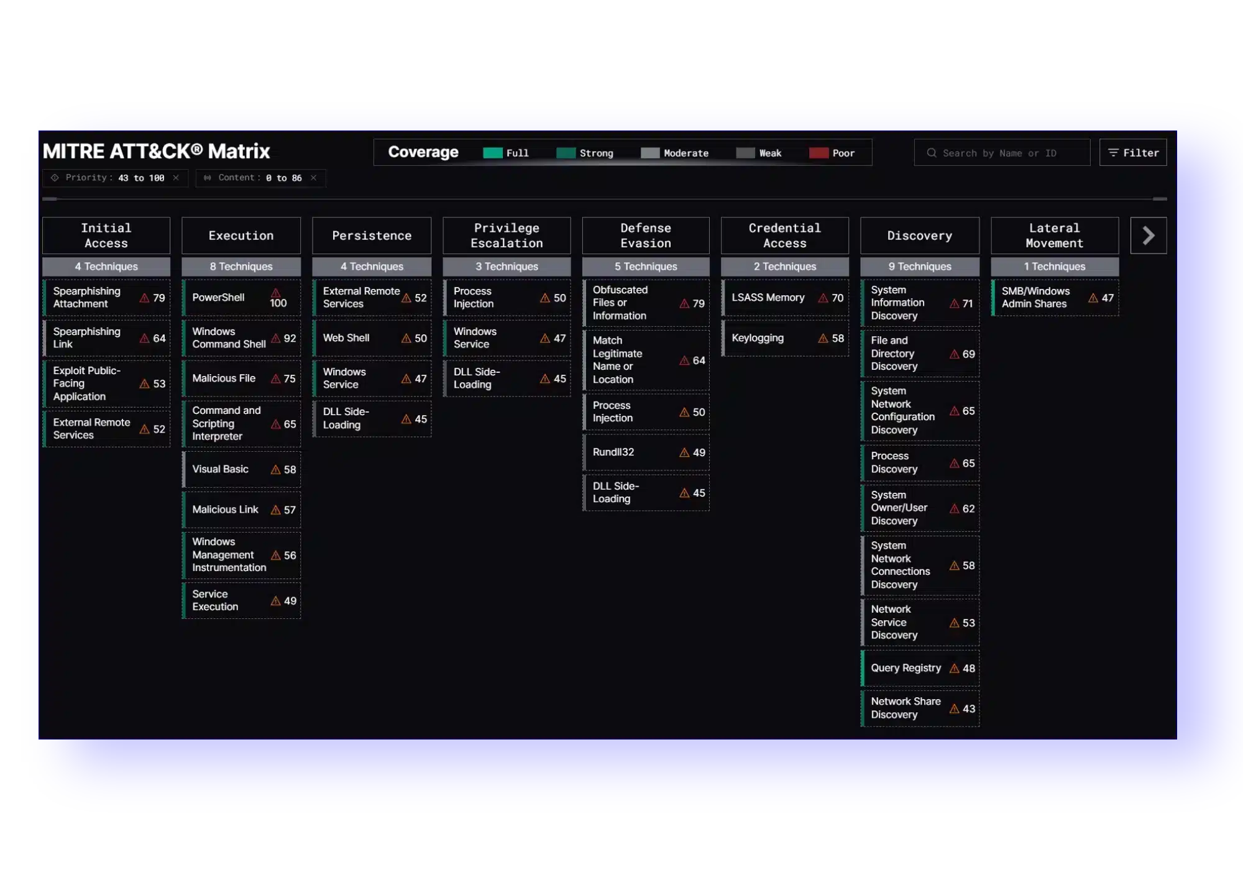Click the Strong coverage color swatch

click(566, 153)
